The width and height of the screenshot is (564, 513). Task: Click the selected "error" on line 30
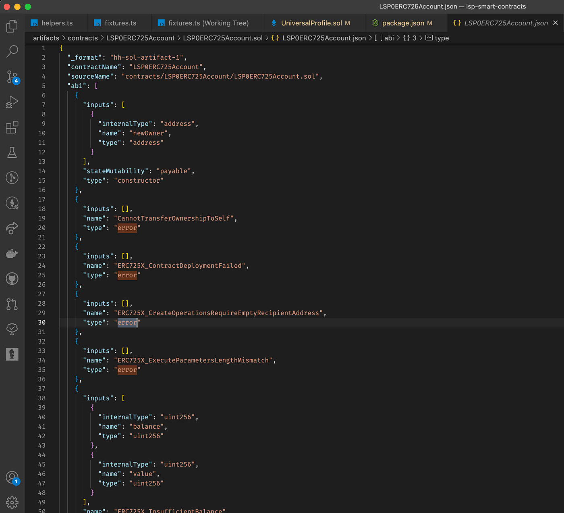coord(127,322)
